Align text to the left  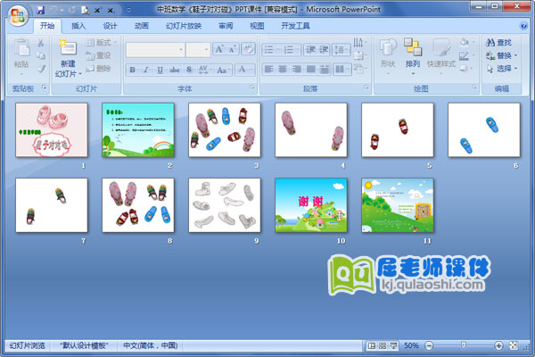click(269, 70)
